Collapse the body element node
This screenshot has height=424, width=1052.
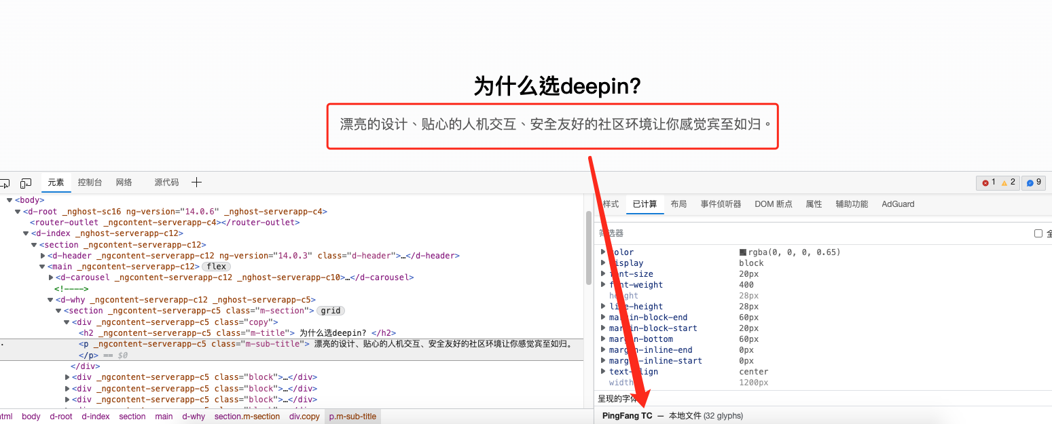coord(10,200)
